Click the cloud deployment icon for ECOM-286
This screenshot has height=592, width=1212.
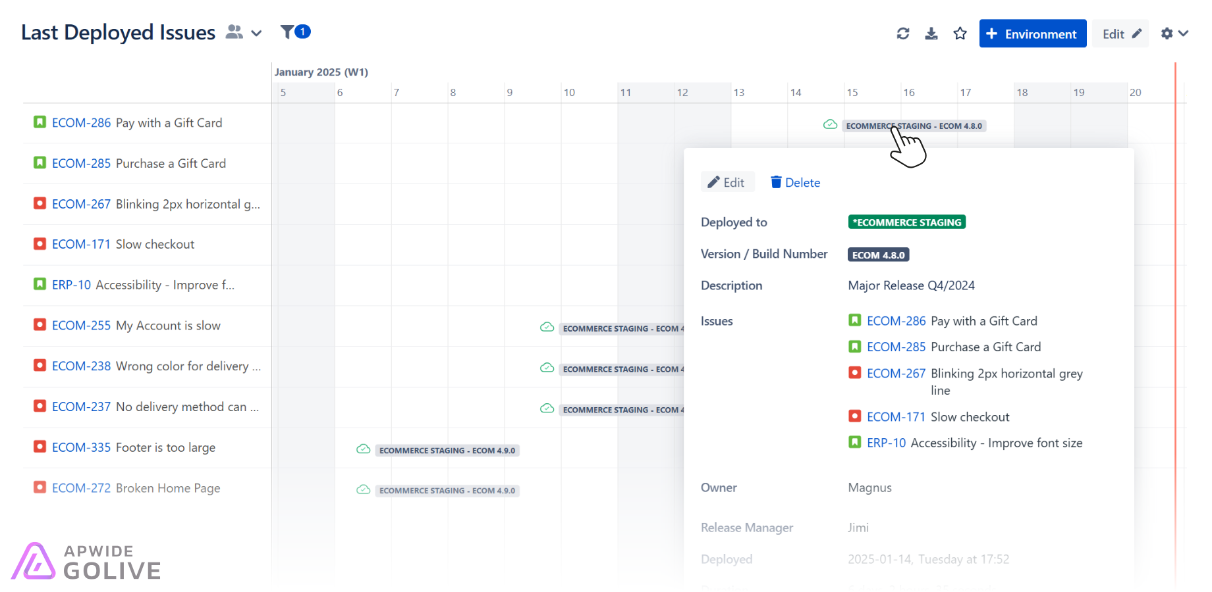point(830,125)
